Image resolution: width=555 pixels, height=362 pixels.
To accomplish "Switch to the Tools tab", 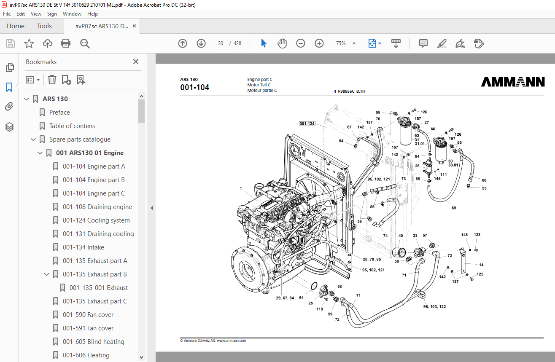I will tap(44, 26).
